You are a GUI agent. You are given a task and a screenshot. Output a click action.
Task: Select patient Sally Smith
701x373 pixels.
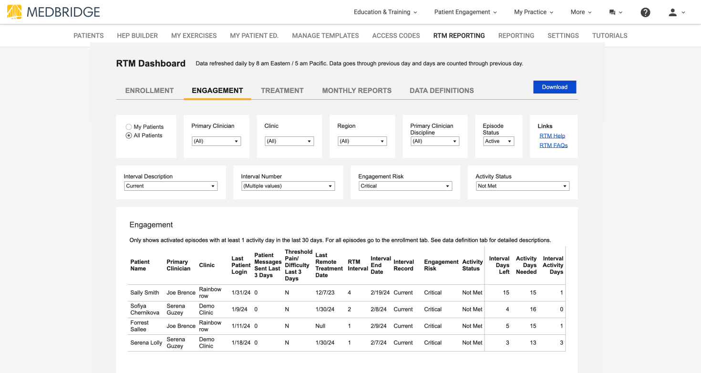click(x=144, y=293)
